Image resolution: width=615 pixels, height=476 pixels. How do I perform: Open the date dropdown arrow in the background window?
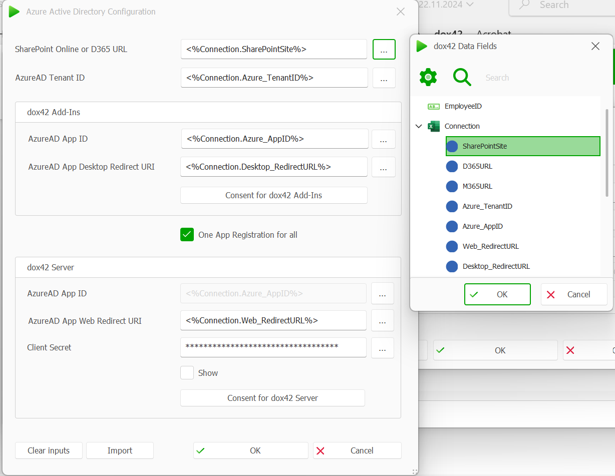point(470,5)
